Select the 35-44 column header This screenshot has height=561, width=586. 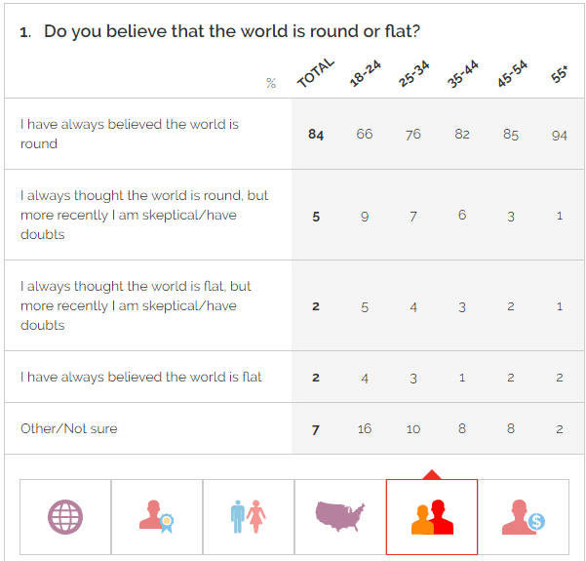(462, 74)
